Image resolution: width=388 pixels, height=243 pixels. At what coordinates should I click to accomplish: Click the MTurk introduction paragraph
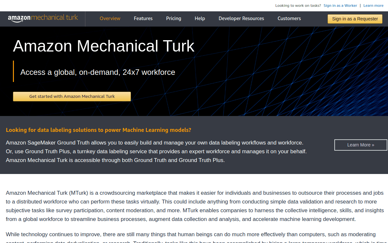coord(194,206)
